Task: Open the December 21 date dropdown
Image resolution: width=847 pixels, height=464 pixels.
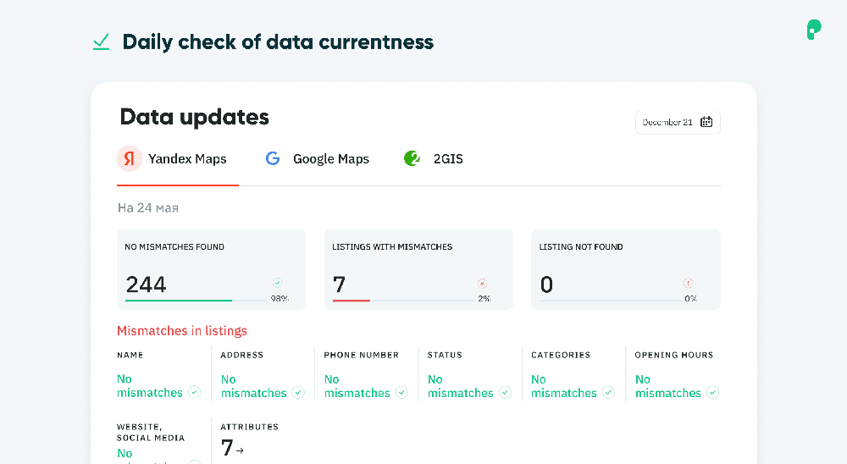Action: click(678, 122)
